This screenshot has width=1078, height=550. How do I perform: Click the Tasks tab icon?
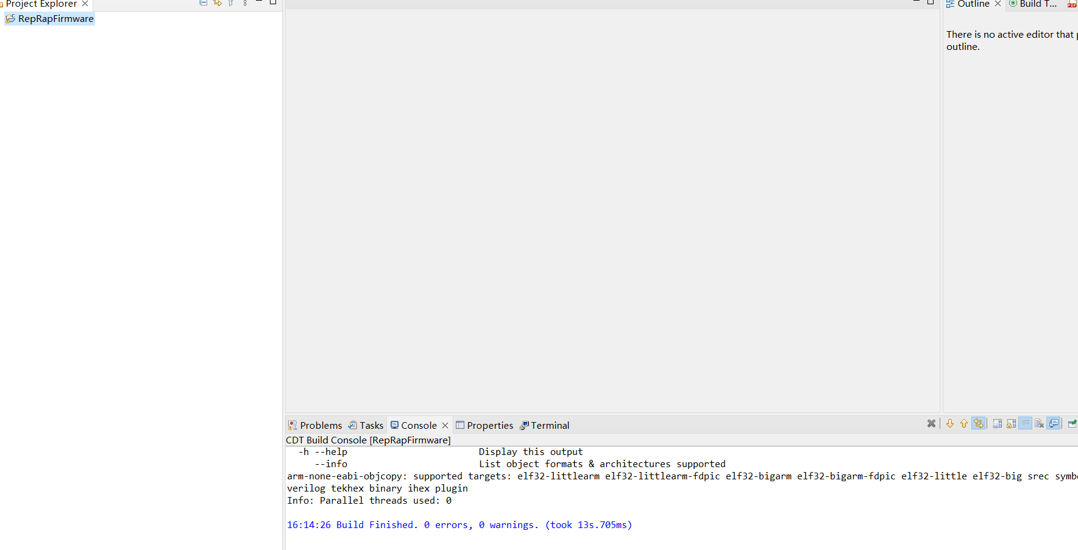[x=352, y=425]
